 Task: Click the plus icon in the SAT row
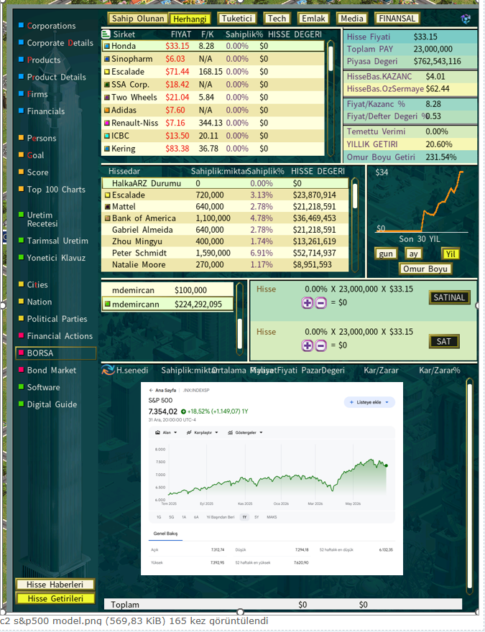308,345
